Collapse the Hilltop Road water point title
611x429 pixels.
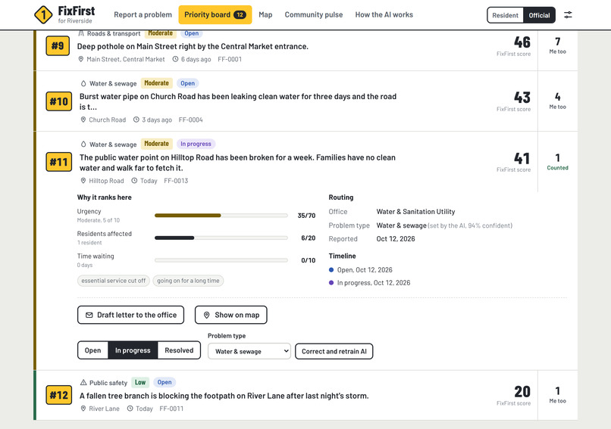coord(237,163)
